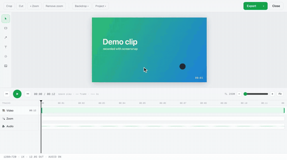Decrease timeline zoom with minus button
The image size is (287, 160).
pos(239,94)
